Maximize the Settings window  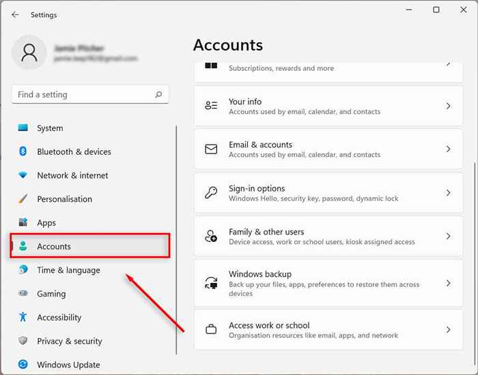point(436,10)
